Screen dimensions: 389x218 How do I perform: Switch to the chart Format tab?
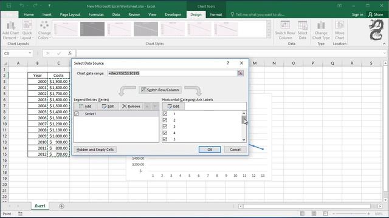pyautogui.click(x=216, y=15)
